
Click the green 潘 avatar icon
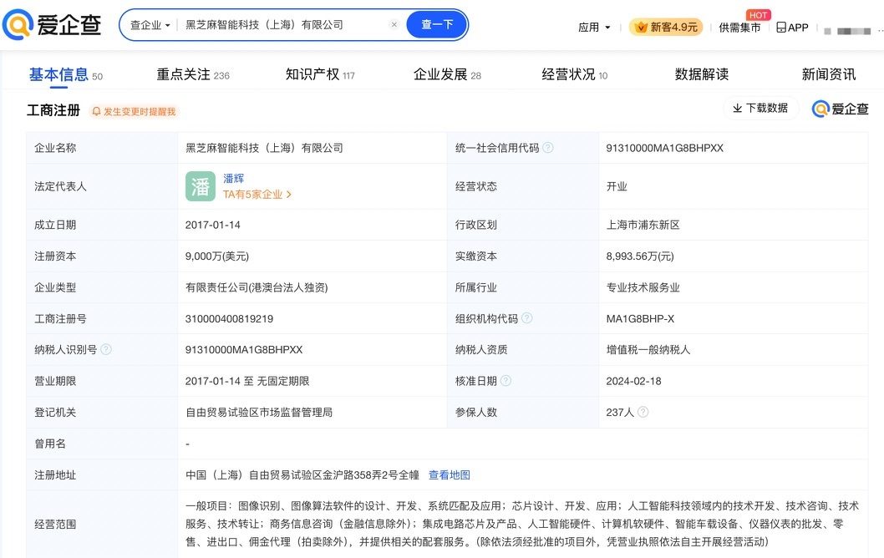click(x=201, y=186)
